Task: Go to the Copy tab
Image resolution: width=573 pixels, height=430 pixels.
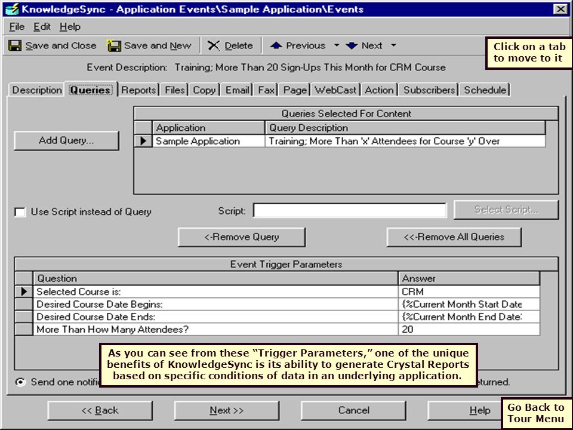Action: (x=204, y=90)
